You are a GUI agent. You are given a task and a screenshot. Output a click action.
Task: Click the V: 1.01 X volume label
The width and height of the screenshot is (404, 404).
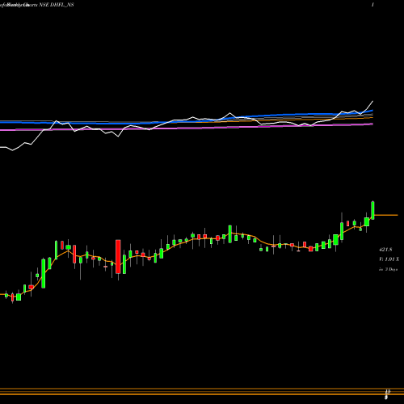[389, 259]
